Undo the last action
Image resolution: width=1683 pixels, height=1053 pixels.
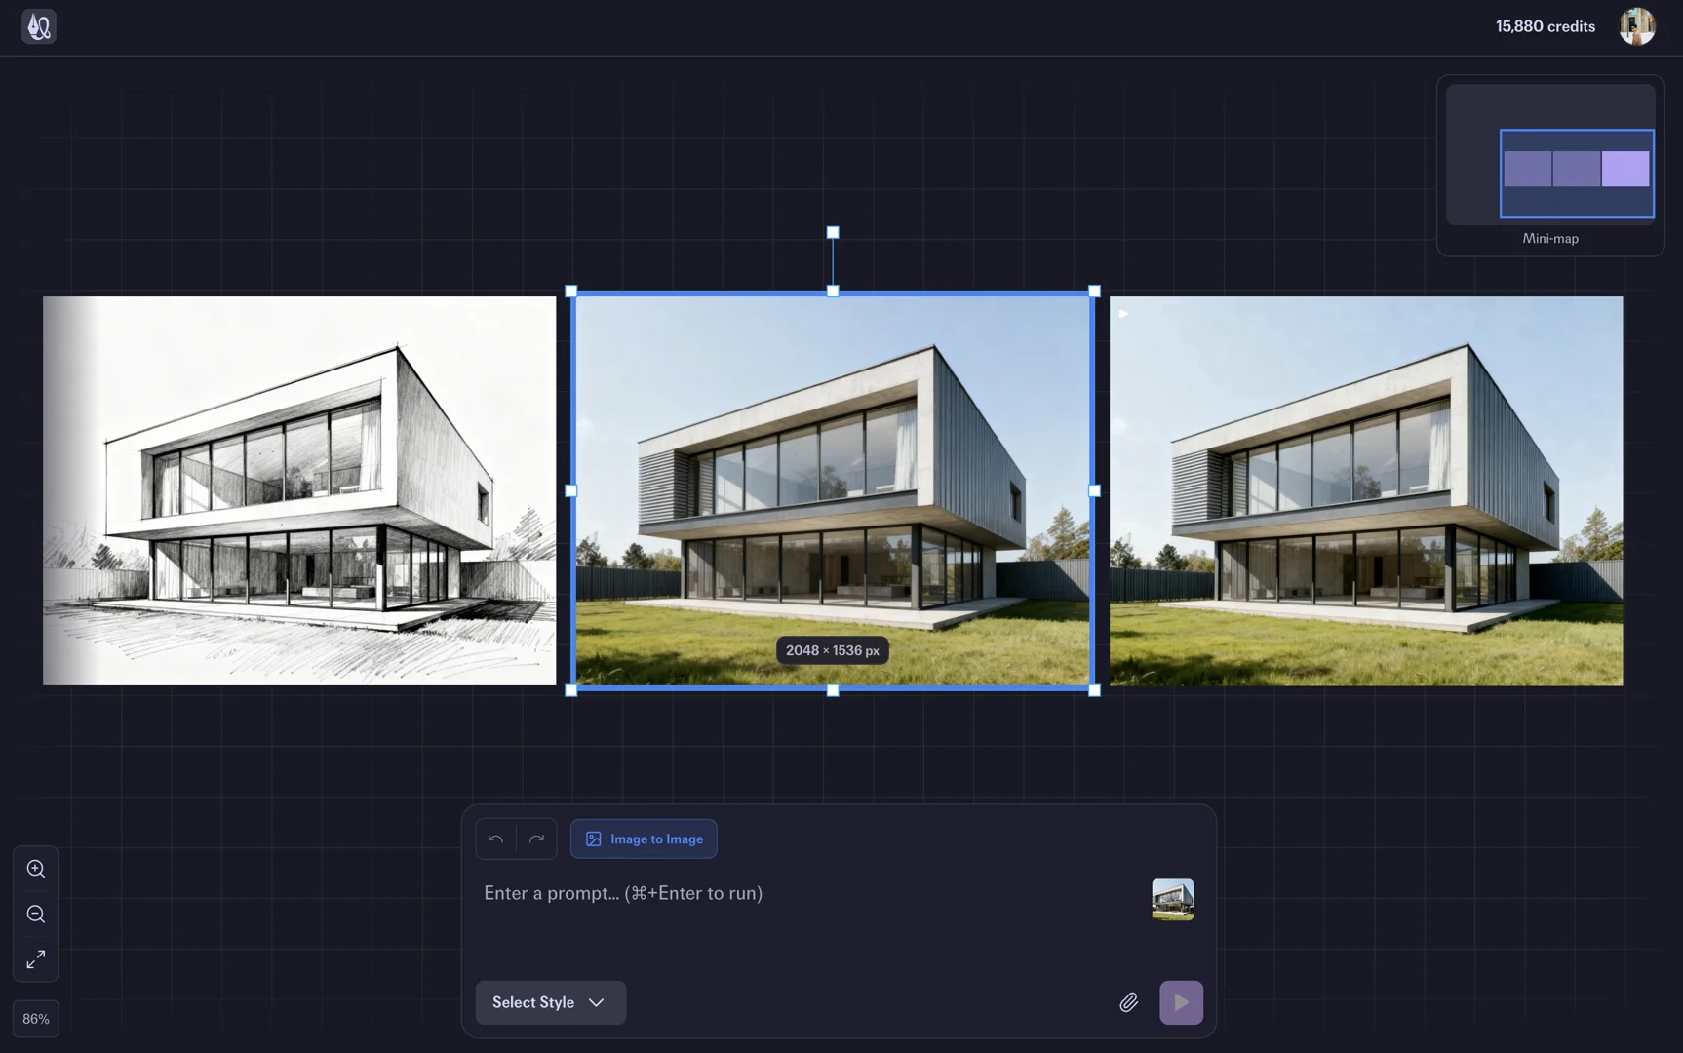[x=495, y=838]
